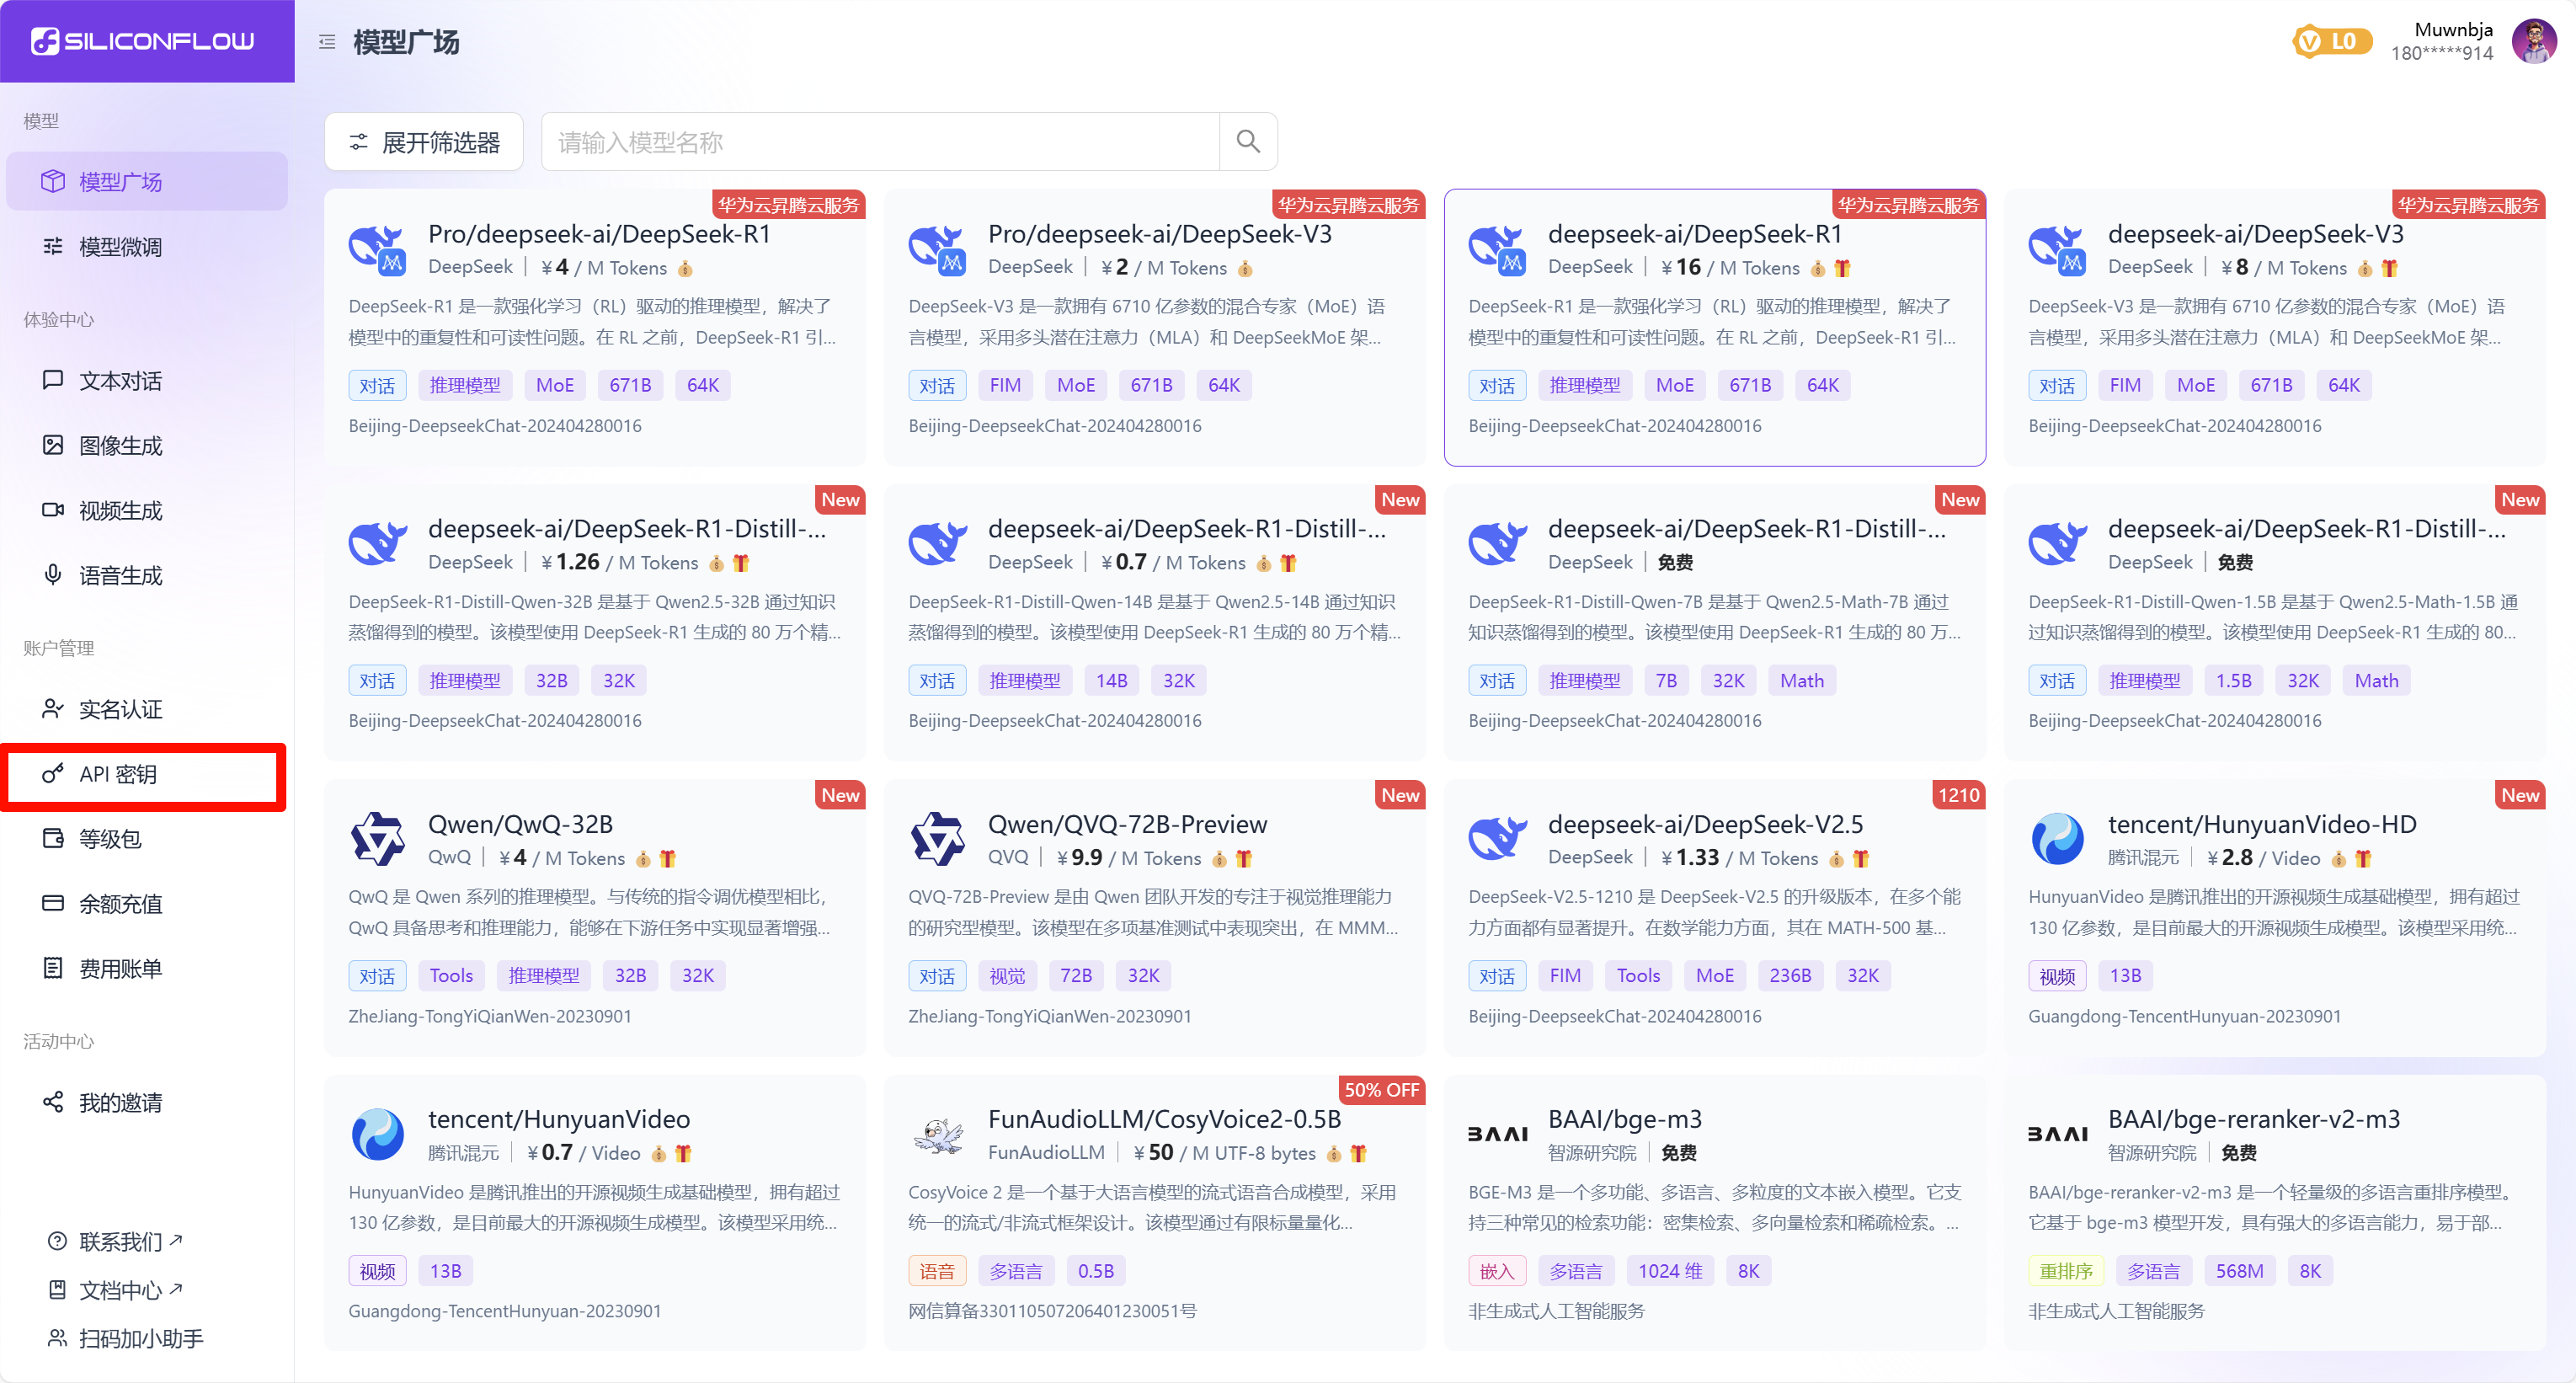2576x1383 pixels.
Task: Open 实名认证 in the sidebar
Action: coord(147,709)
